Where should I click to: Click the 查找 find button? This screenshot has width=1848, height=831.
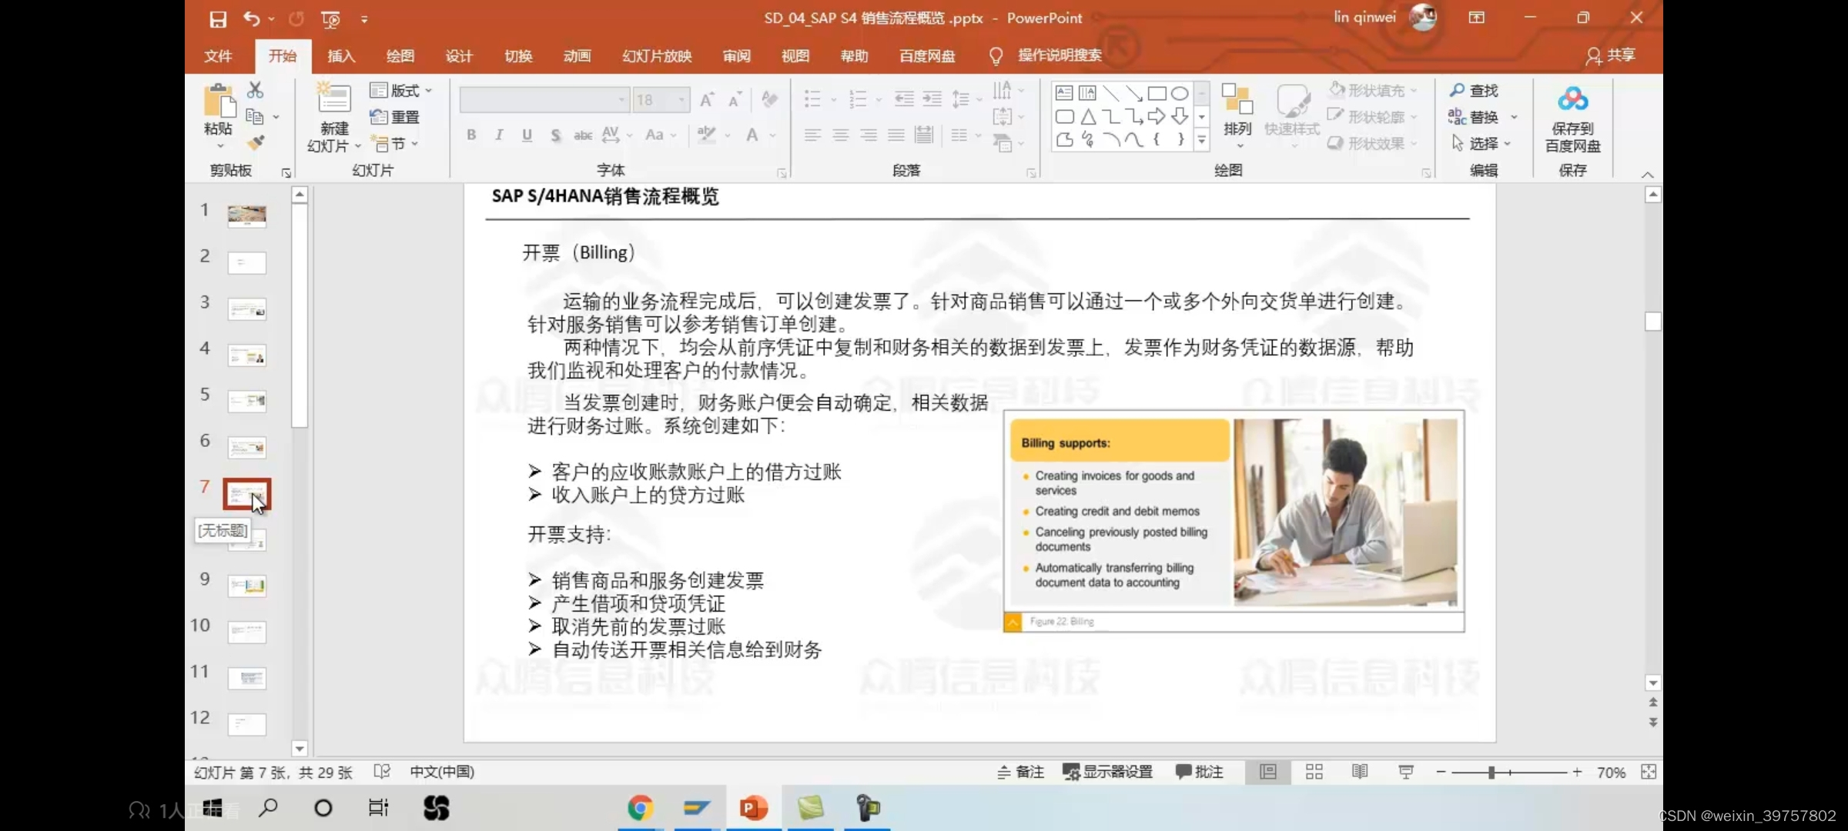point(1475,91)
